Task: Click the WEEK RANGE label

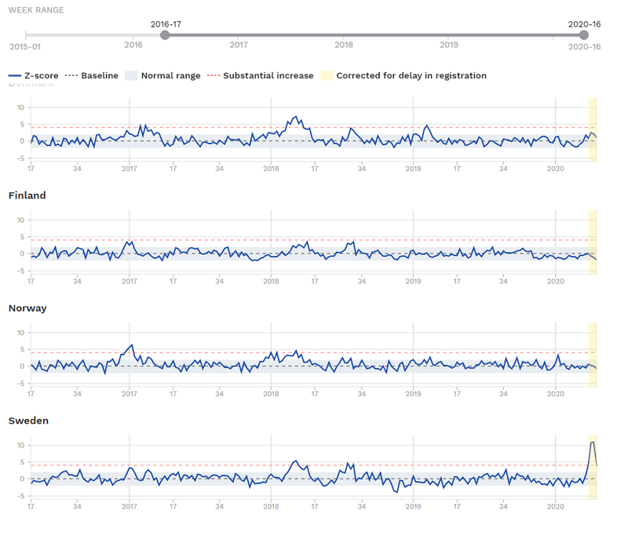Action: 38,10
